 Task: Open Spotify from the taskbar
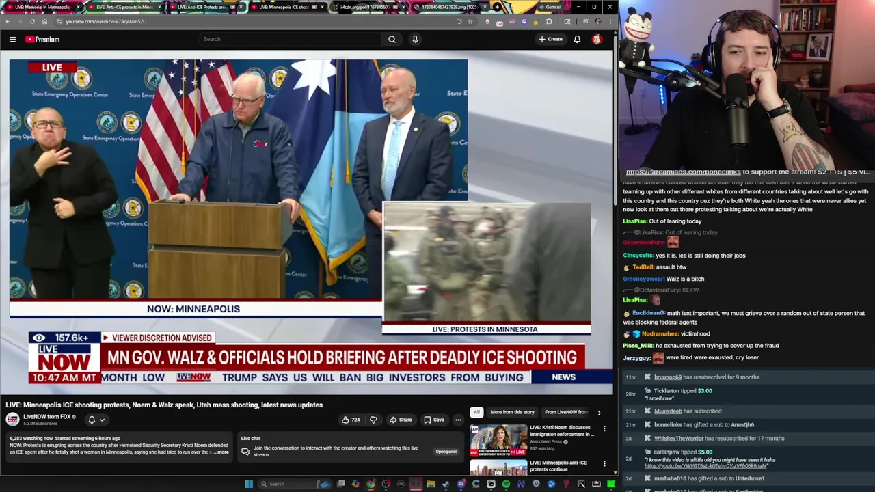click(x=506, y=484)
